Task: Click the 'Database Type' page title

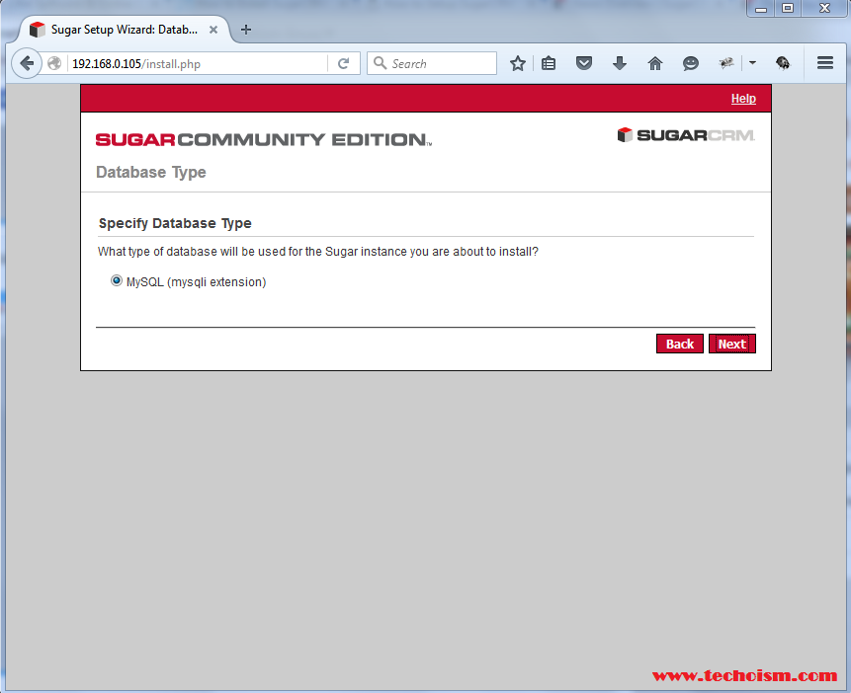Action: click(x=151, y=172)
